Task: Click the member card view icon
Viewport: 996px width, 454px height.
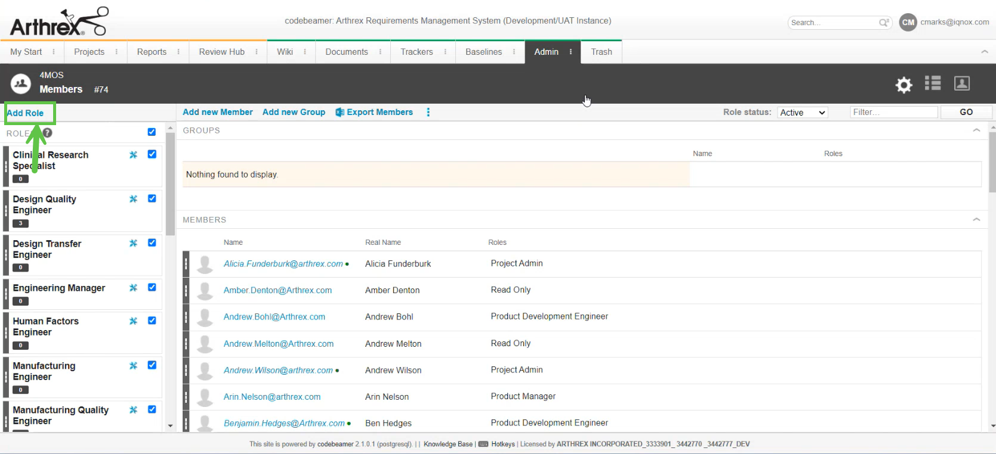Action: [x=961, y=83]
